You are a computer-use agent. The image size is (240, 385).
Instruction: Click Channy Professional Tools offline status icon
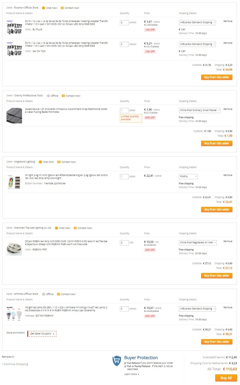(48, 96)
